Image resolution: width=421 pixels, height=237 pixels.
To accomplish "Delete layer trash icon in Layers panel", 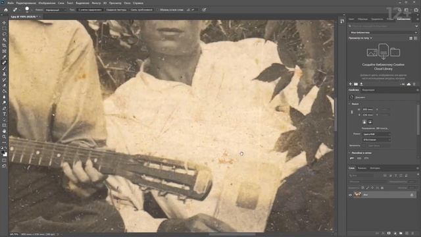I will [x=412, y=233].
